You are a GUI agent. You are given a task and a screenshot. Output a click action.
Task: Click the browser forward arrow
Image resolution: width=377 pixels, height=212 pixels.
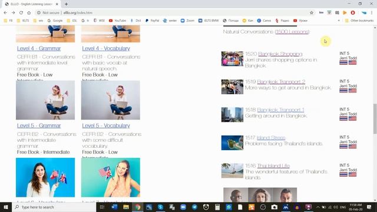point(13,13)
